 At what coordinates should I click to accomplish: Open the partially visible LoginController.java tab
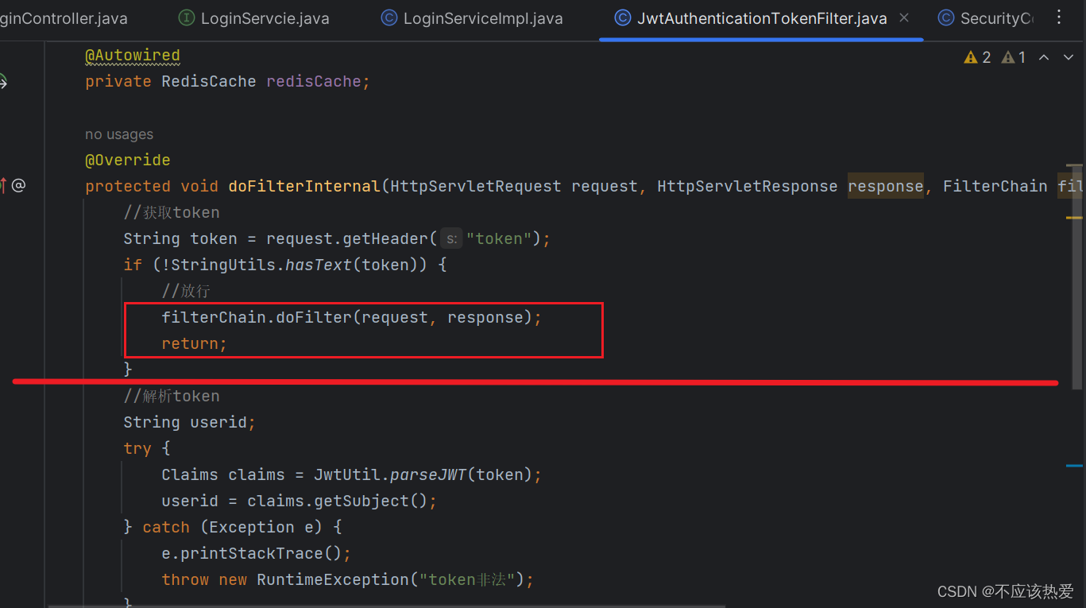point(64,18)
